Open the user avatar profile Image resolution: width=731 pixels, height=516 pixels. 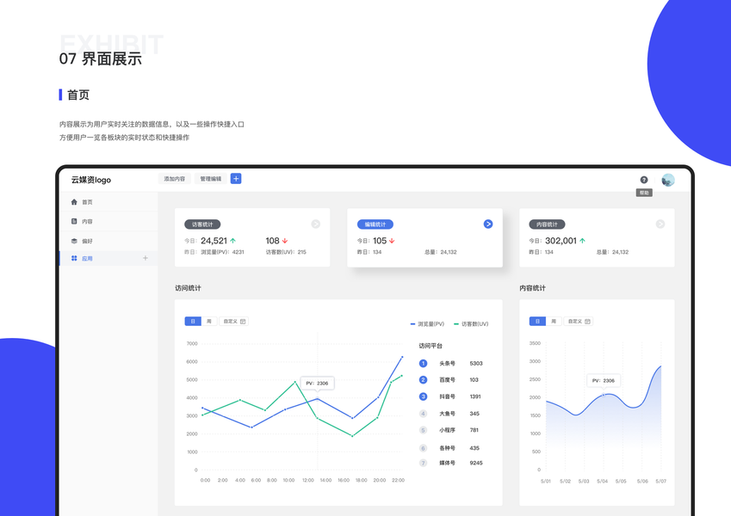pos(668,180)
